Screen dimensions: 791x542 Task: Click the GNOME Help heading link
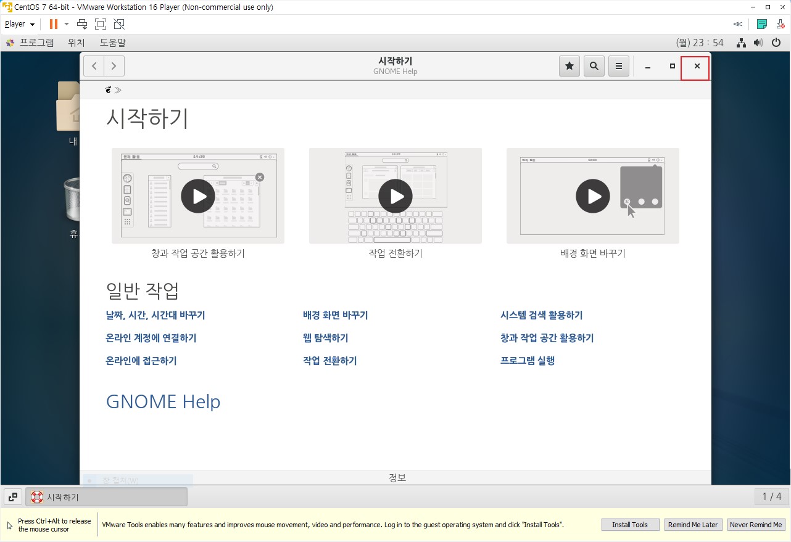click(164, 401)
